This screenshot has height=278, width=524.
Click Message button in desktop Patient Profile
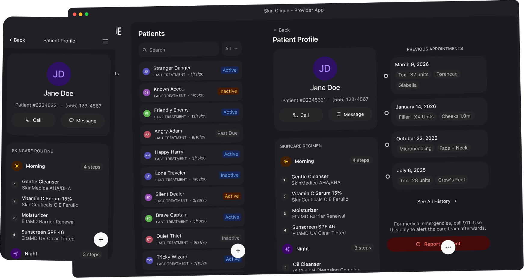pos(350,114)
